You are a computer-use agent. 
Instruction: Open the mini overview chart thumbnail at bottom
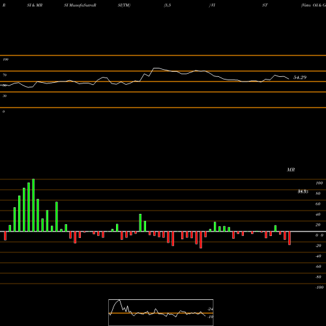tap(161, 312)
